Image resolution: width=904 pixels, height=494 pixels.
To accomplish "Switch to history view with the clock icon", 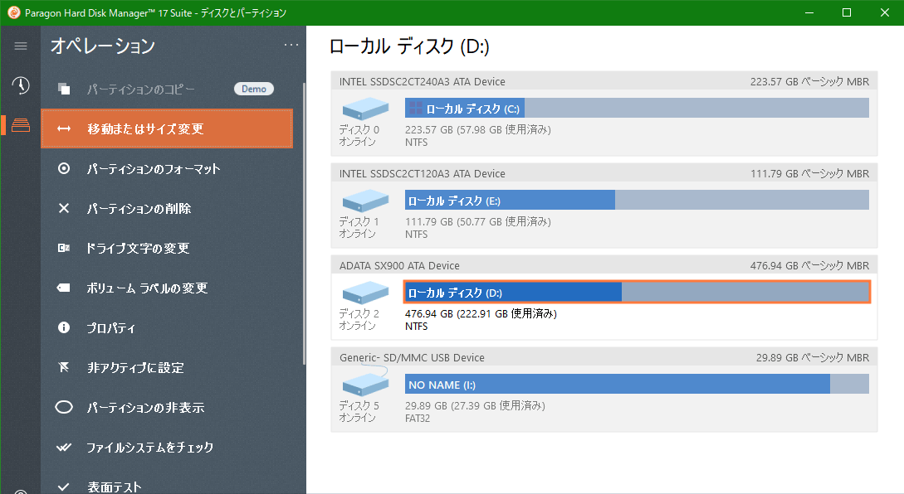I will coord(20,86).
